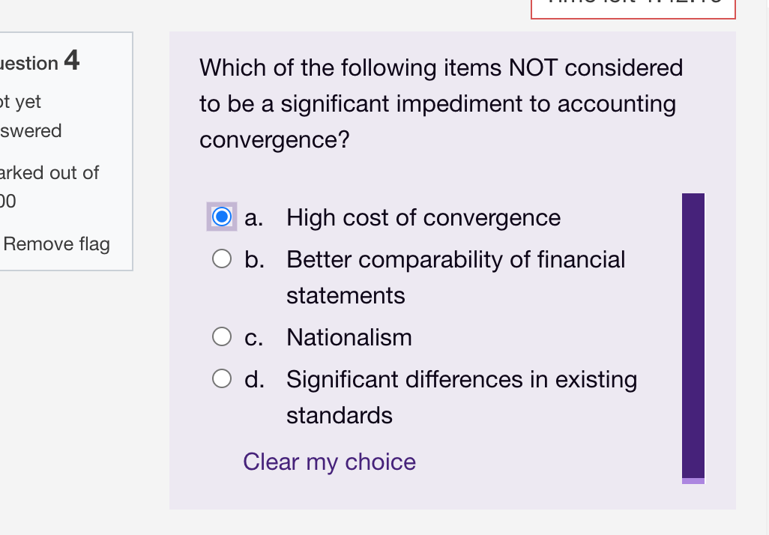Click the question prompt about accounting convergence
The width and height of the screenshot is (769, 535).
pyautogui.click(x=441, y=103)
